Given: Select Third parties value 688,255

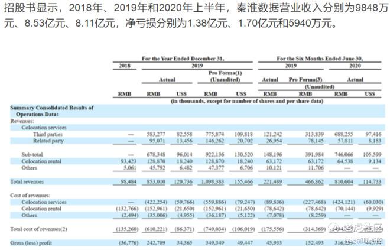Looking at the screenshot, I should coord(344,134).
